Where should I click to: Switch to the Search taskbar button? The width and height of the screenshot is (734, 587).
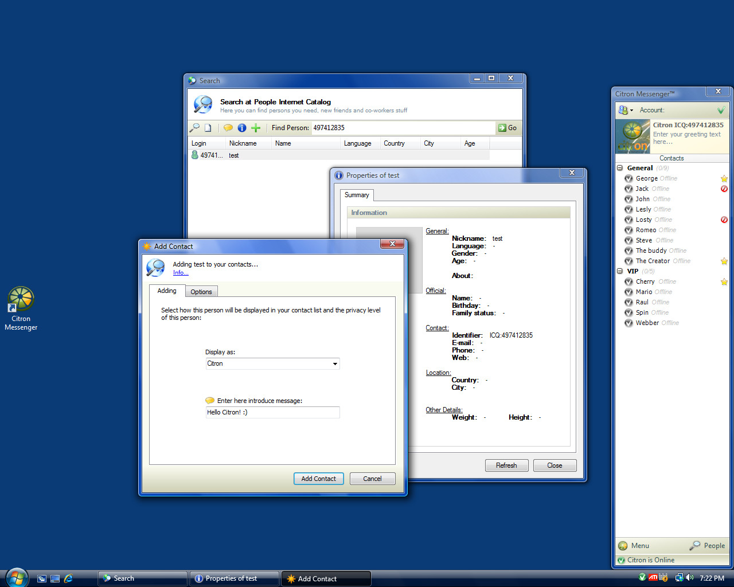click(x=143, y=578)
